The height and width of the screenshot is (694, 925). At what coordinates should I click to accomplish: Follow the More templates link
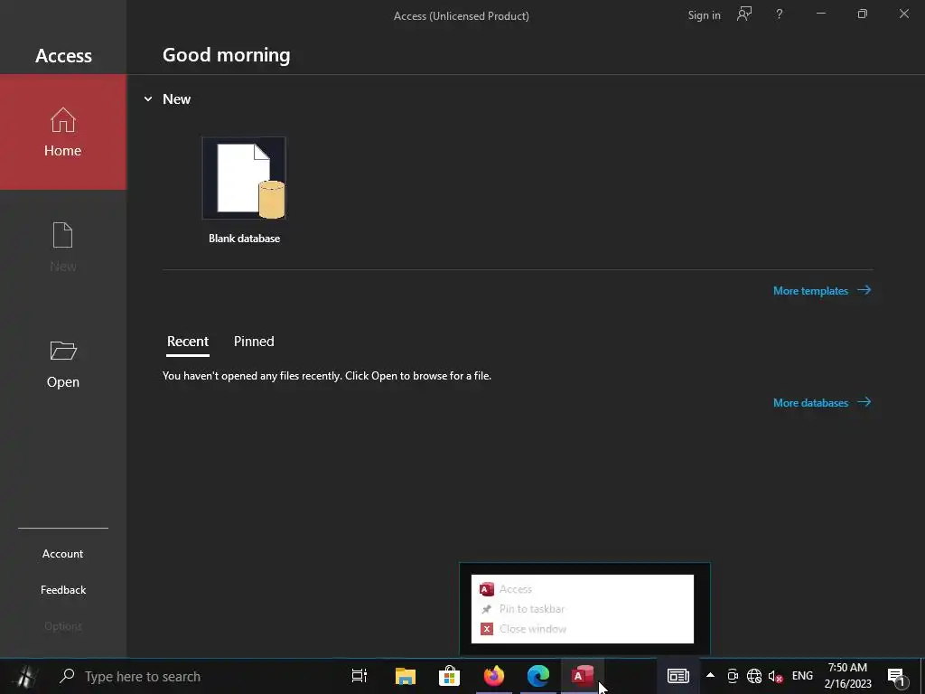pos(822,290)
